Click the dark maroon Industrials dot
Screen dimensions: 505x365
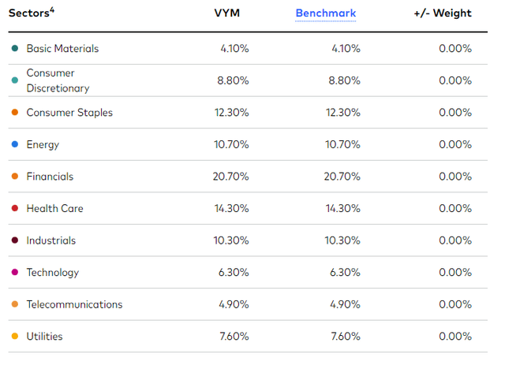15,240
